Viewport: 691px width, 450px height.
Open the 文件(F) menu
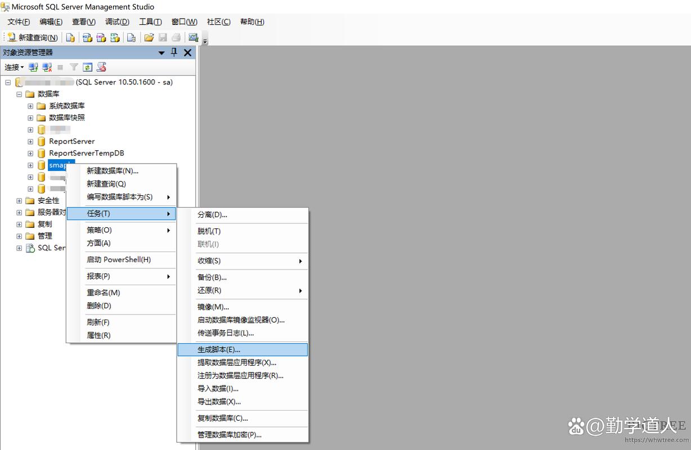[x=19, y=22]
